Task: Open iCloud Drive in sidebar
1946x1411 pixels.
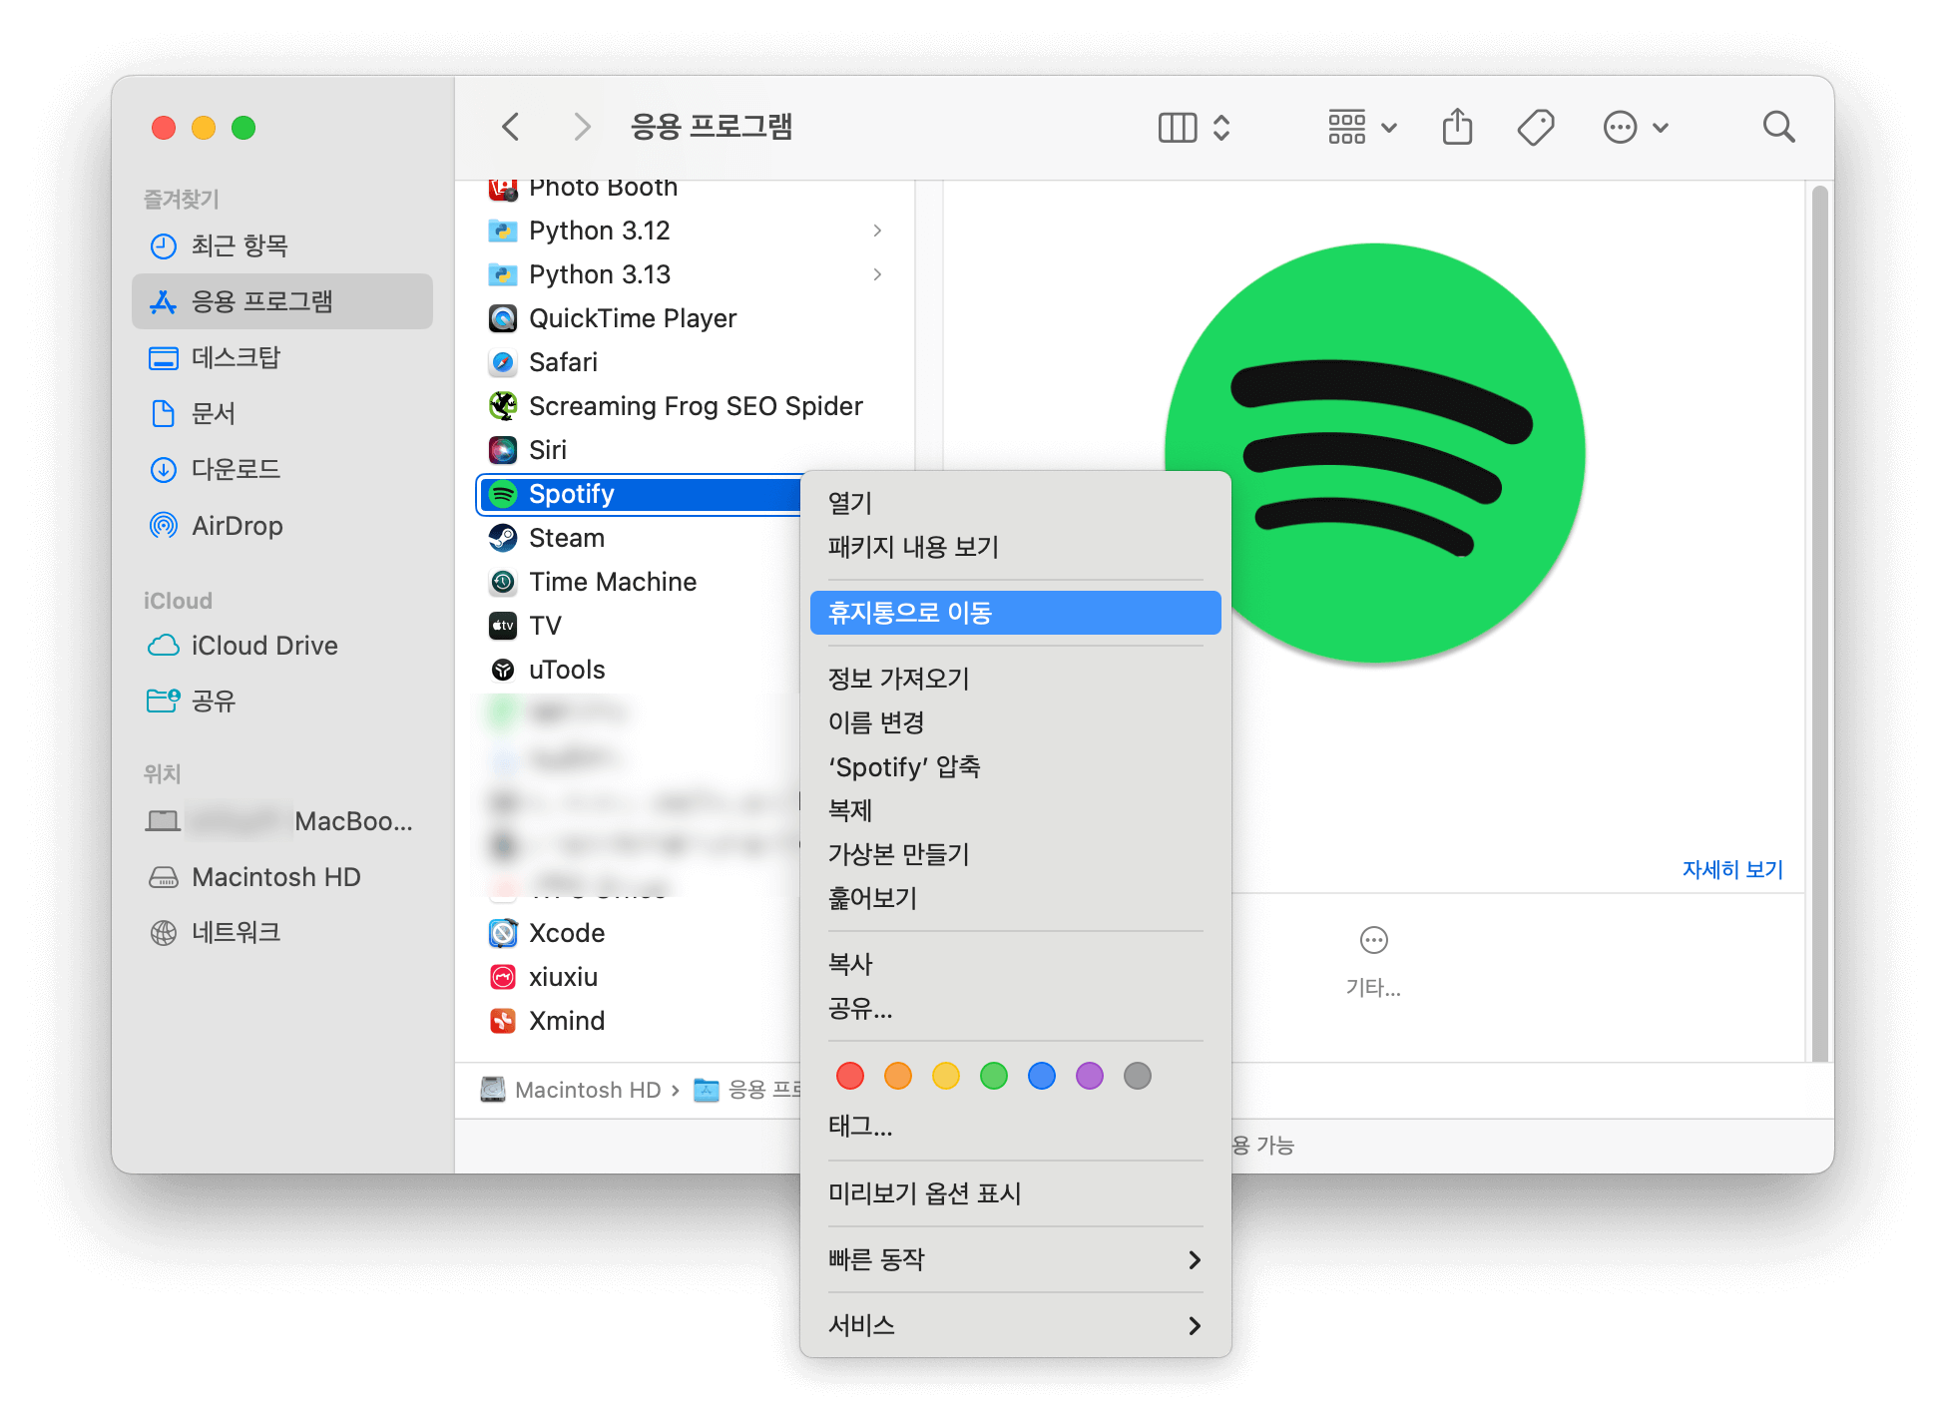Action: (x=282, y=646)
